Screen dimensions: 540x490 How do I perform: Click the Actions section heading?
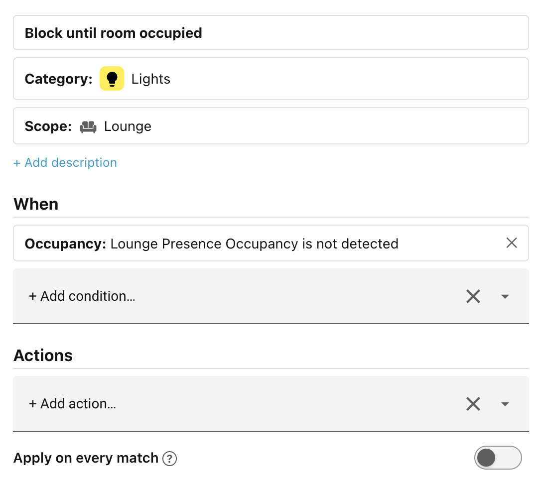pyautogui.click(x=43, y=356)
